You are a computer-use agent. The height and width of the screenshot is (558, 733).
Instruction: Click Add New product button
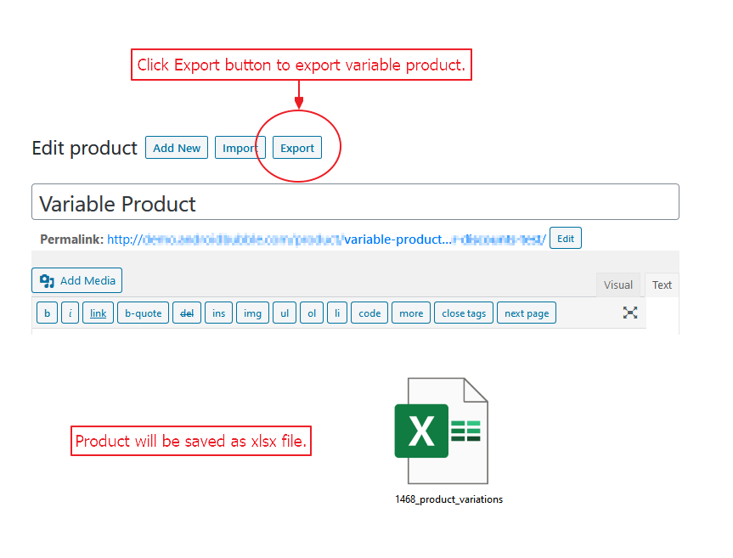tap(176, 148)
